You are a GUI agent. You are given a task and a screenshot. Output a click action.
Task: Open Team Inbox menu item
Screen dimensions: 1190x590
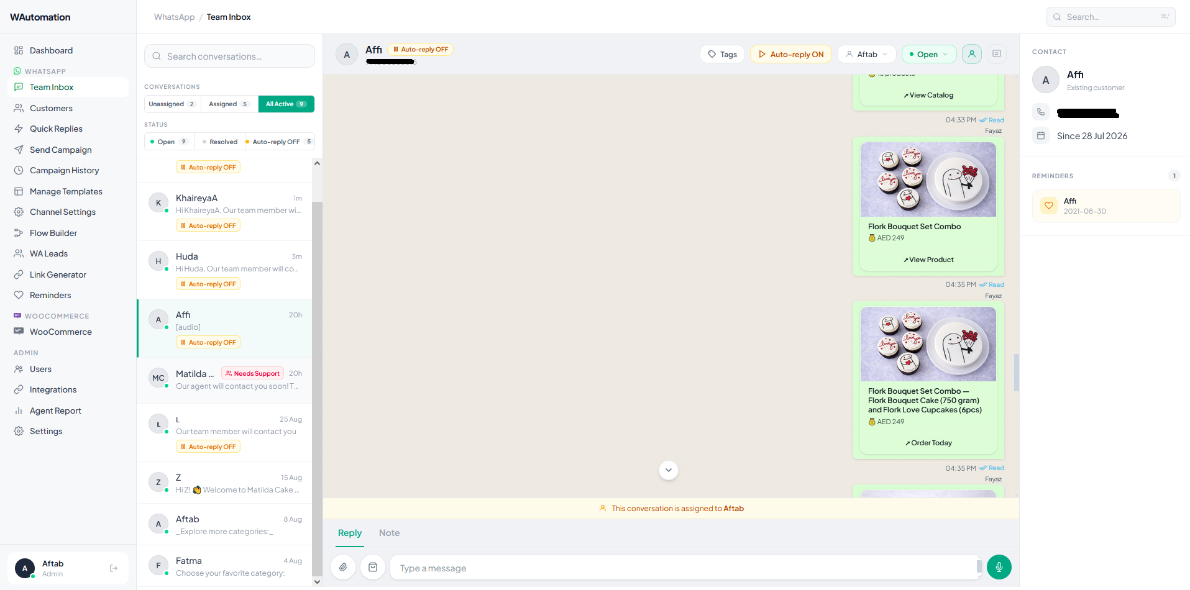(68, 87)
